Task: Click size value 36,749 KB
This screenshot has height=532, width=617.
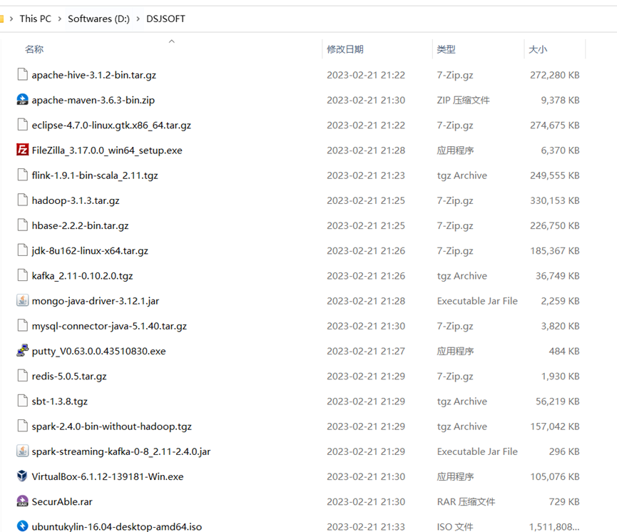Action: (558, 276)
